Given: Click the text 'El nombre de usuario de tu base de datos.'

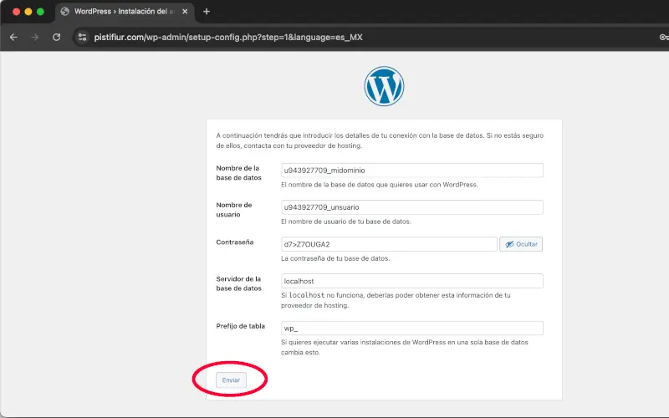Looking at the screenshot, I should point(346,222).
